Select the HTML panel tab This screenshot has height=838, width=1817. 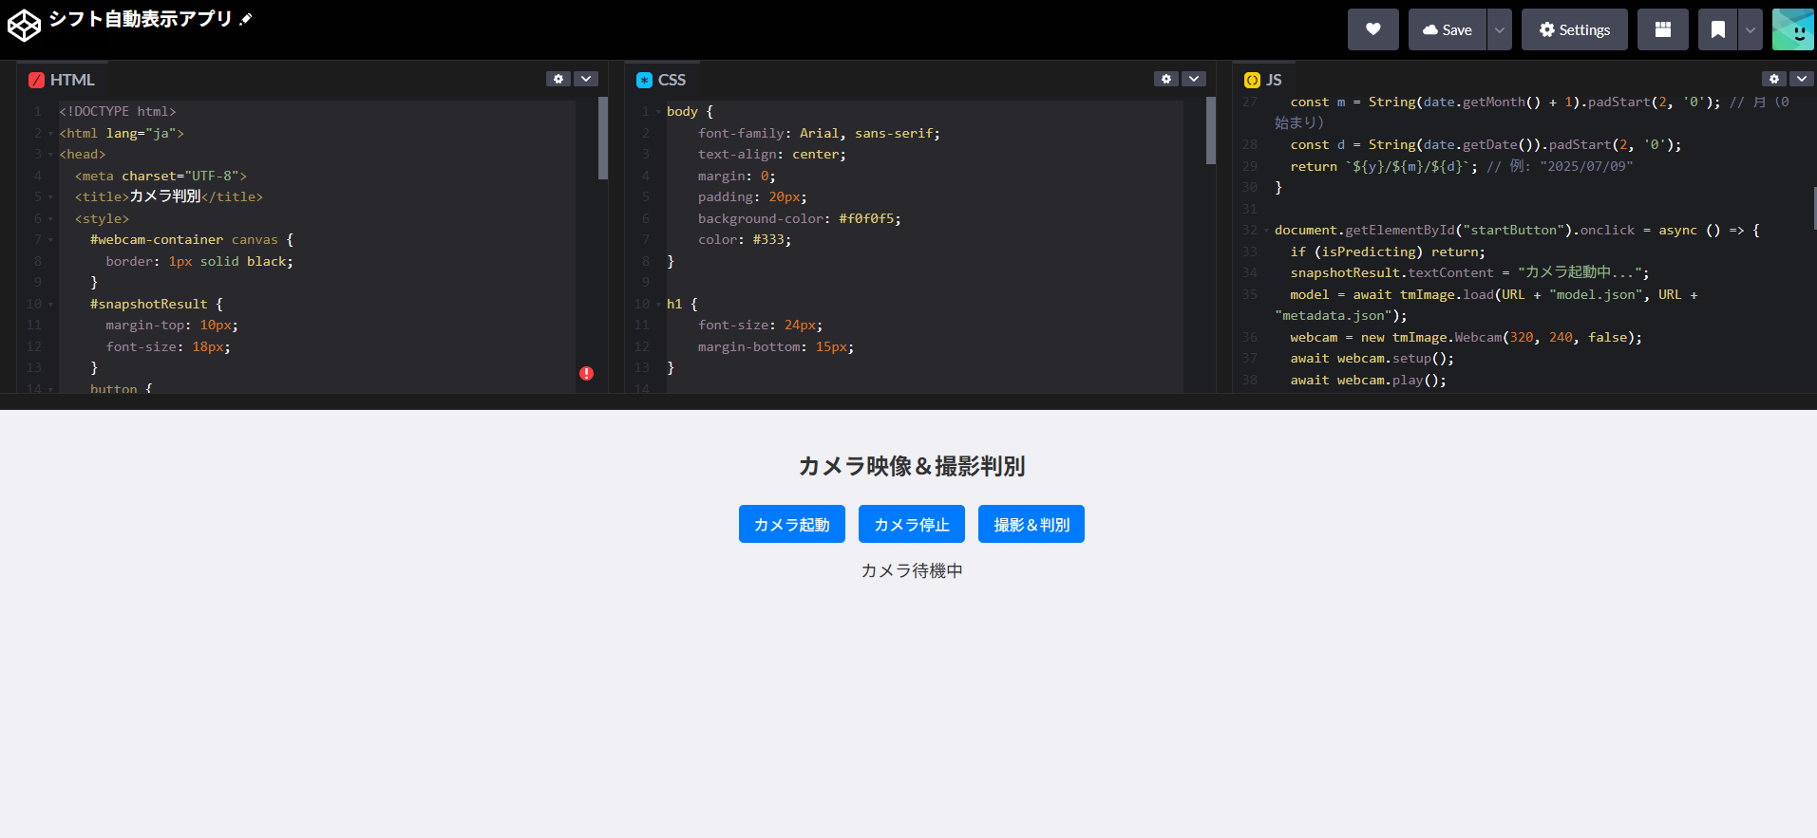62,80
